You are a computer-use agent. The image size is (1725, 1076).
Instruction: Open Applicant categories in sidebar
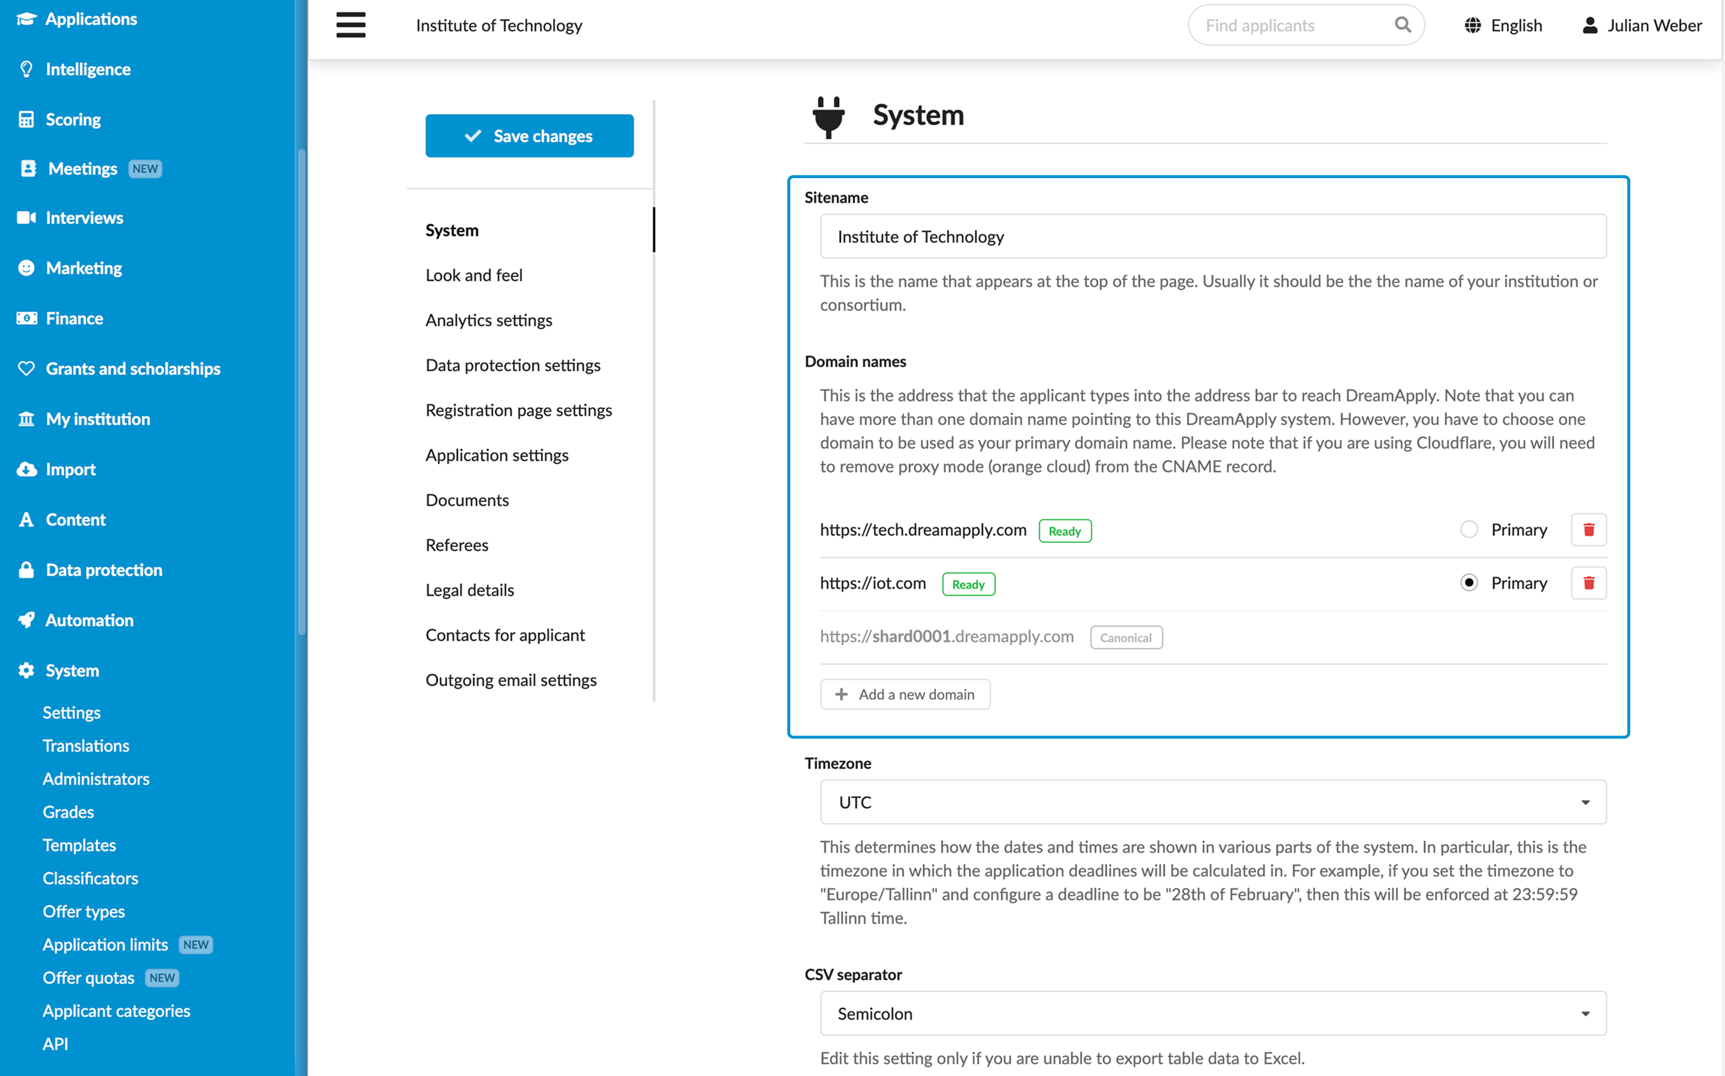[x=117, y=1010]
